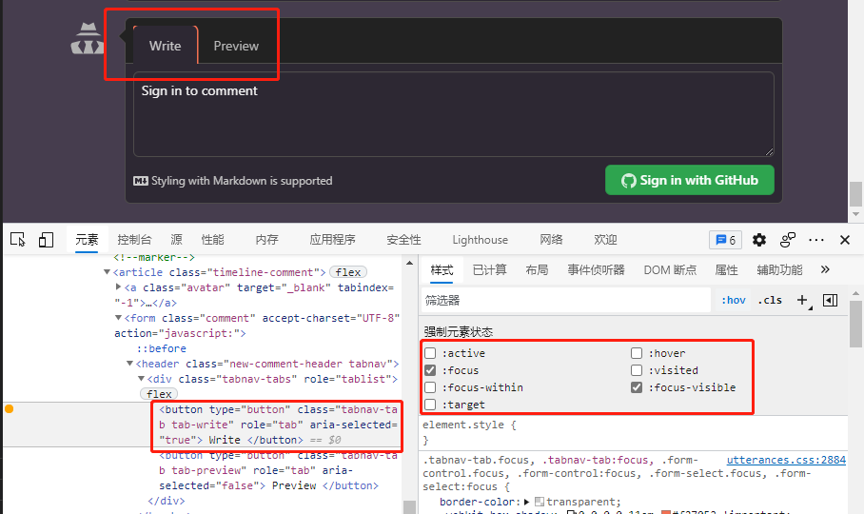This screenshot has height=514, width=864.
Task: Close DevTools with the X icon
Action: (x=845, y=240)
